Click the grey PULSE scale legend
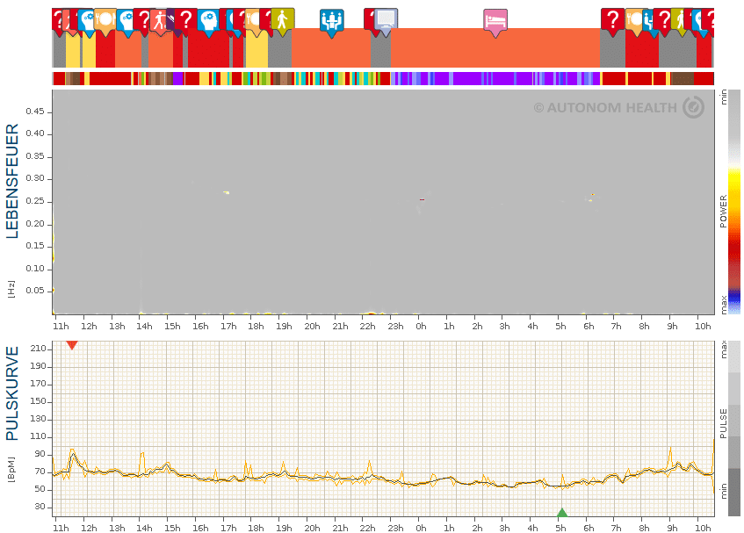The width and height of the screenshot is (744, 533). point(734,429)
